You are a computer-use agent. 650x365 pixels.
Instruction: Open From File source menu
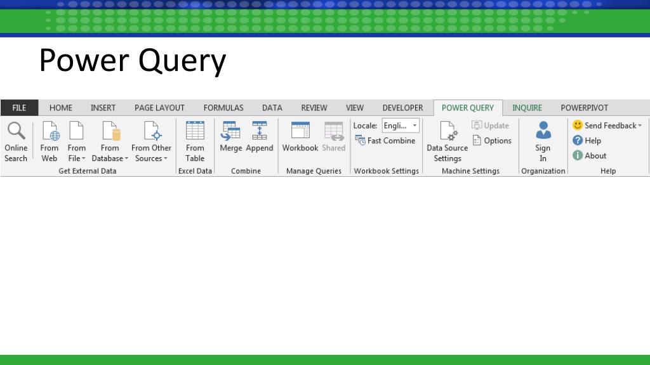(x=76, y=141)
